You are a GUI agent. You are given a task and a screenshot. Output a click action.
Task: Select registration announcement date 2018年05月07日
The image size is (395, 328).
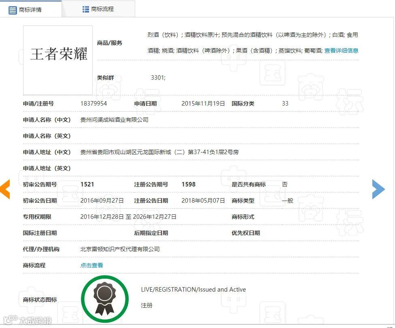[x=203, y=201]
